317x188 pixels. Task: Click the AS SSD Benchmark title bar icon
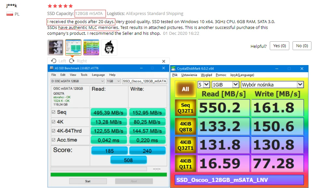click(51, 68)
